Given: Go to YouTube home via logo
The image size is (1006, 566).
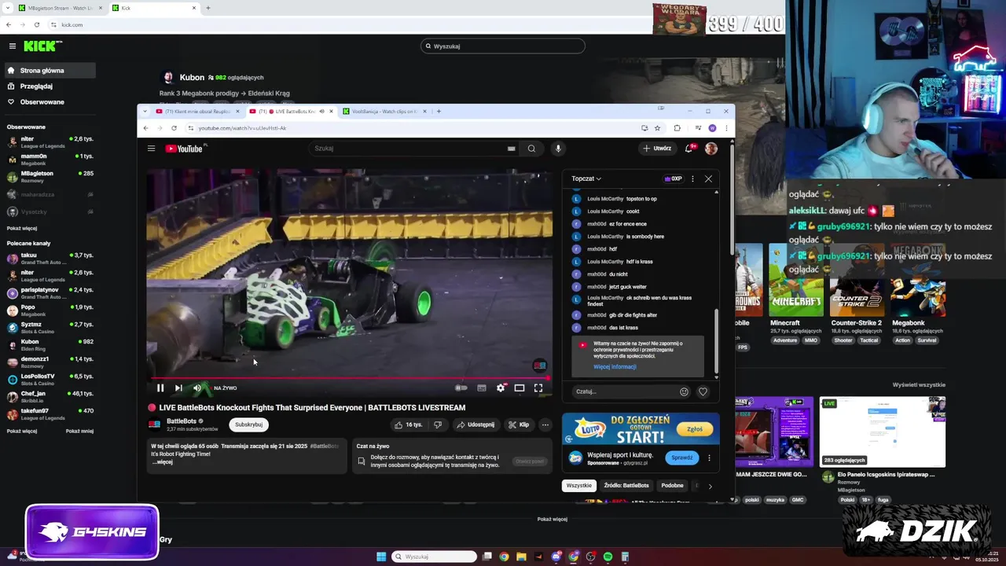Looking at the screenshot, I should pos(184,149).
